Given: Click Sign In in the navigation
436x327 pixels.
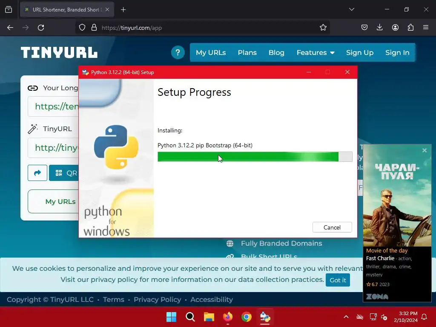Looking at the screenshot, I should 397,52.
